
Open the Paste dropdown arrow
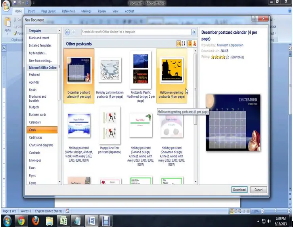8,34
